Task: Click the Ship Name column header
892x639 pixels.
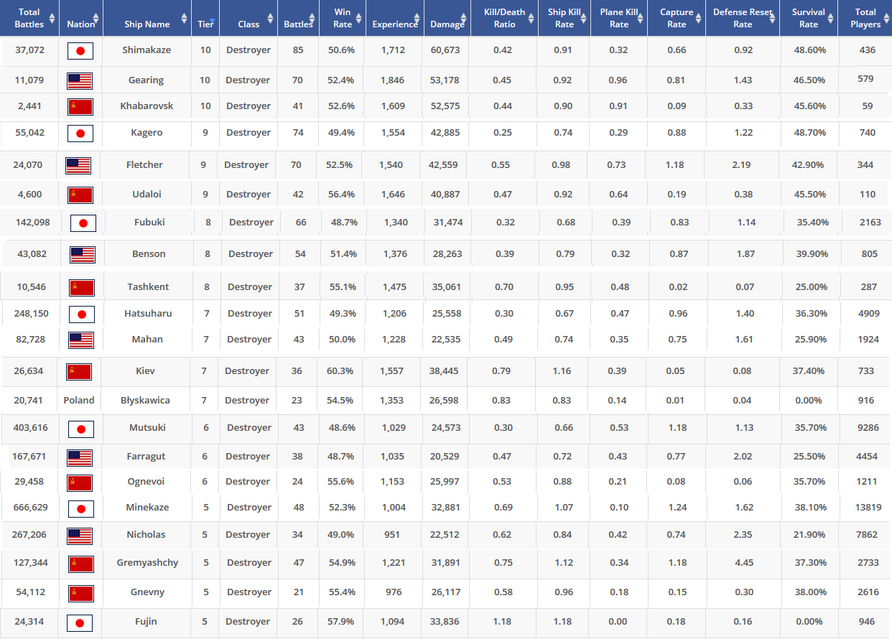Action: pyautogui.click(x=147, y=24)
